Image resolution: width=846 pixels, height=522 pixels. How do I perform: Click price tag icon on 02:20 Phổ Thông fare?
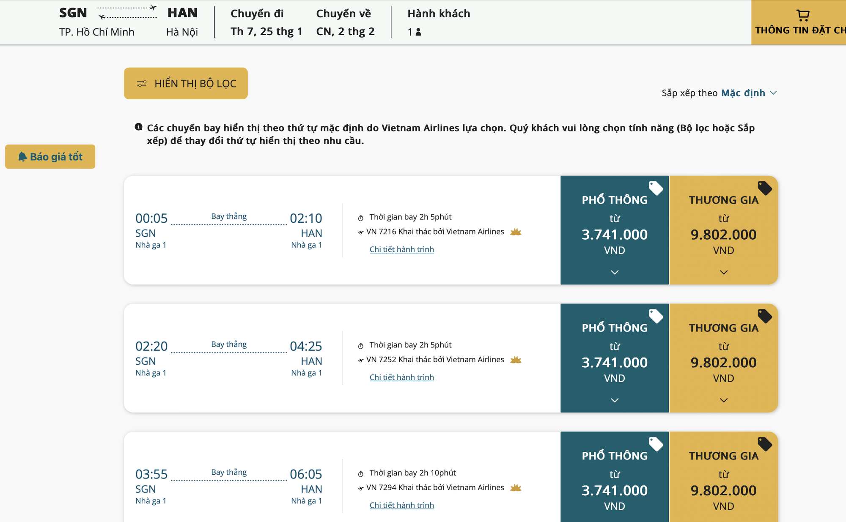click(x=656, y=316)
